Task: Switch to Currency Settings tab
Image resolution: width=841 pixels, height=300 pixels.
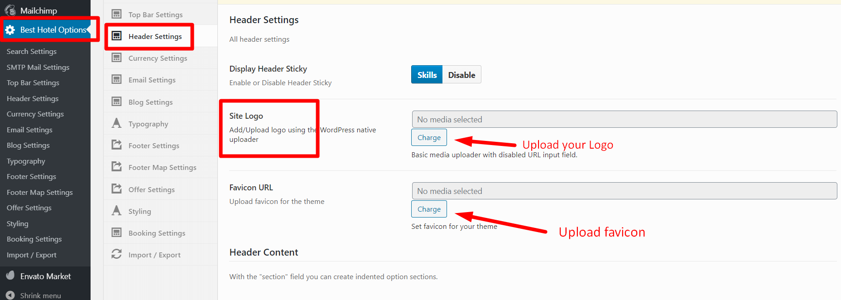Action: (x=158, y=58)
